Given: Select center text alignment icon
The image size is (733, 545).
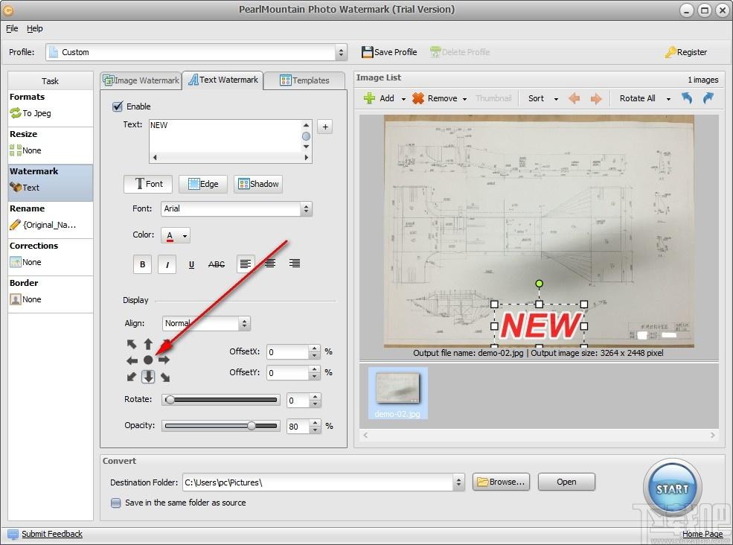Looking at the screenshot, I should click(270, 264).
